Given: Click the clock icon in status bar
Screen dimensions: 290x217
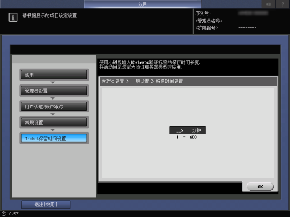Looking at the screenshot, I should 4,214.
